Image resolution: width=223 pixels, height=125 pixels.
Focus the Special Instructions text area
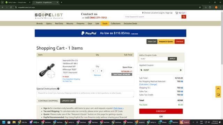click(x=85, y=94)
